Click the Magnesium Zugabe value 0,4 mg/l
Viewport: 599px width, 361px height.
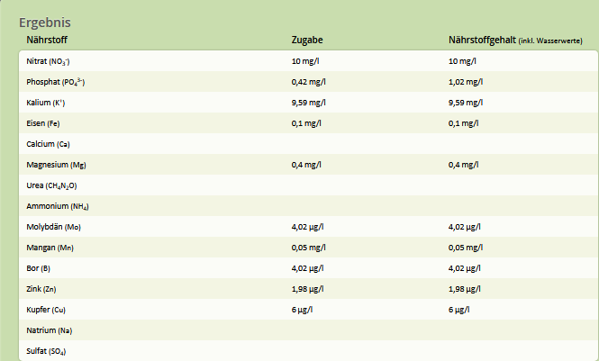click(306, 165)
